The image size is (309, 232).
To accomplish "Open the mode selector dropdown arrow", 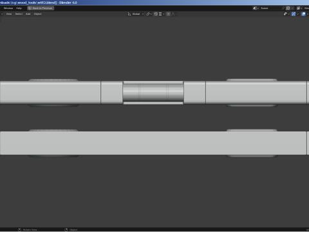I will [x=2, y=14].
